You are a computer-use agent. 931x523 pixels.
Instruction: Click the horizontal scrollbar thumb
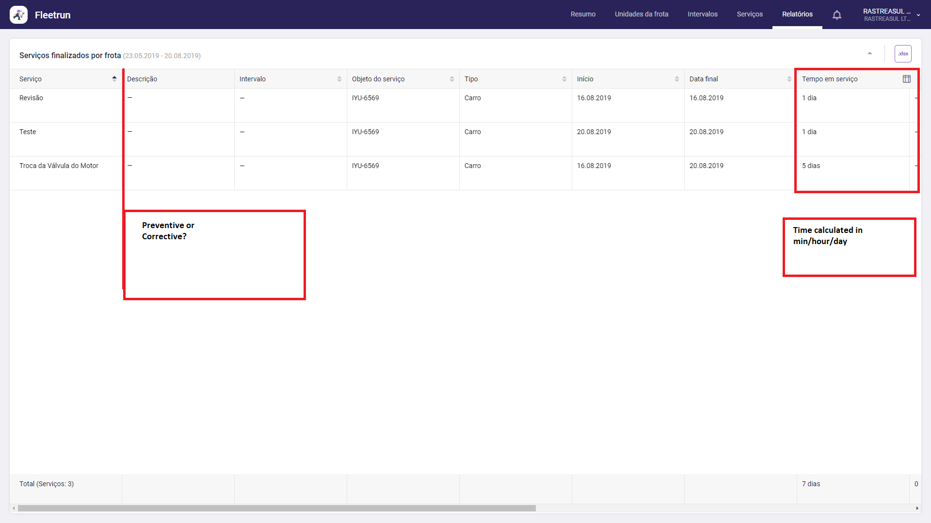pyautogui.click(x=276, y=508)
